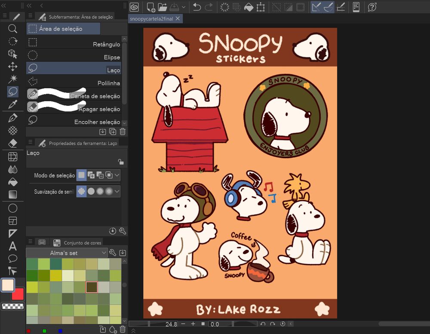Select transparent color checkerboard swatch
Viewport: 430px width, 334px height.
[x=12, y=306]
